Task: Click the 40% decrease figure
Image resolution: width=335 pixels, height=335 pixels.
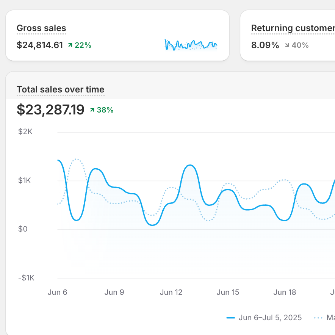Action: tap(300, 45)
